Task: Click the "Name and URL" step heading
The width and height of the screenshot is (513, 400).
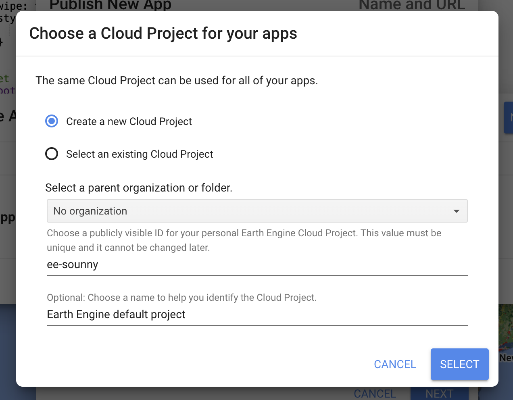Action: pos(412,5)
